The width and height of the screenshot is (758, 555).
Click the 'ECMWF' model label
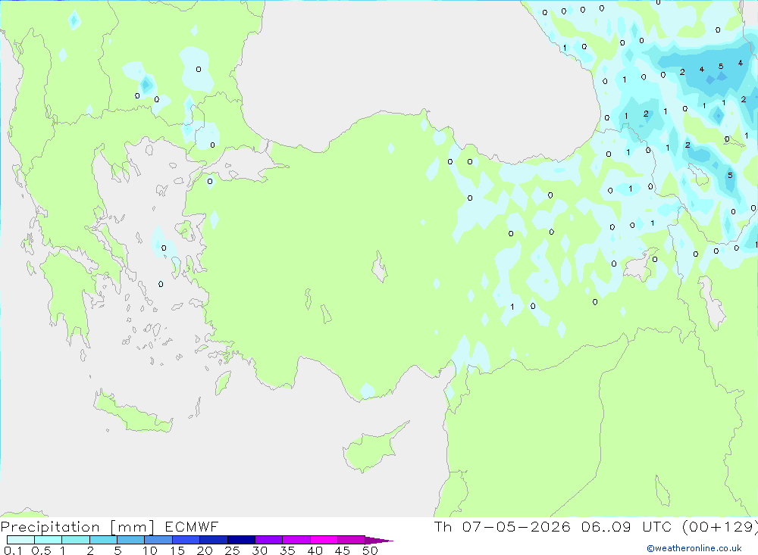tap(192, 526)
